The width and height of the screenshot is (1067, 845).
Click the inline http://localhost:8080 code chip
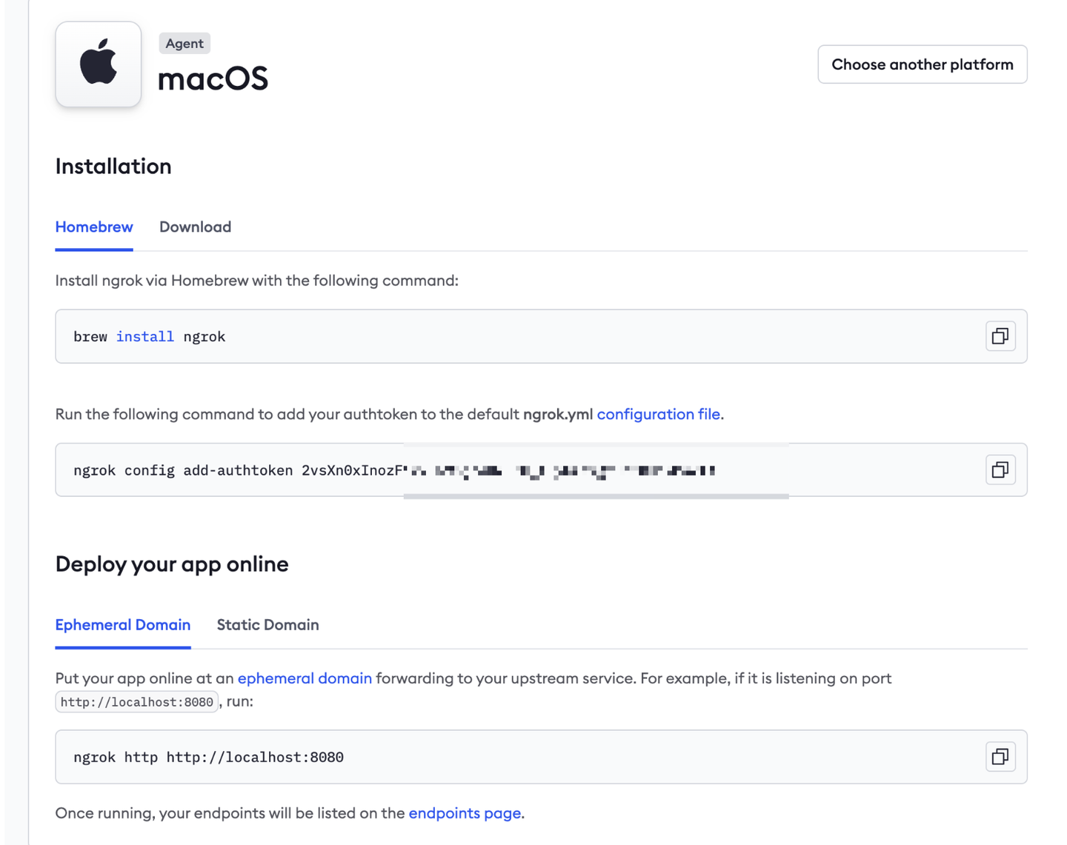click(137, 702)
